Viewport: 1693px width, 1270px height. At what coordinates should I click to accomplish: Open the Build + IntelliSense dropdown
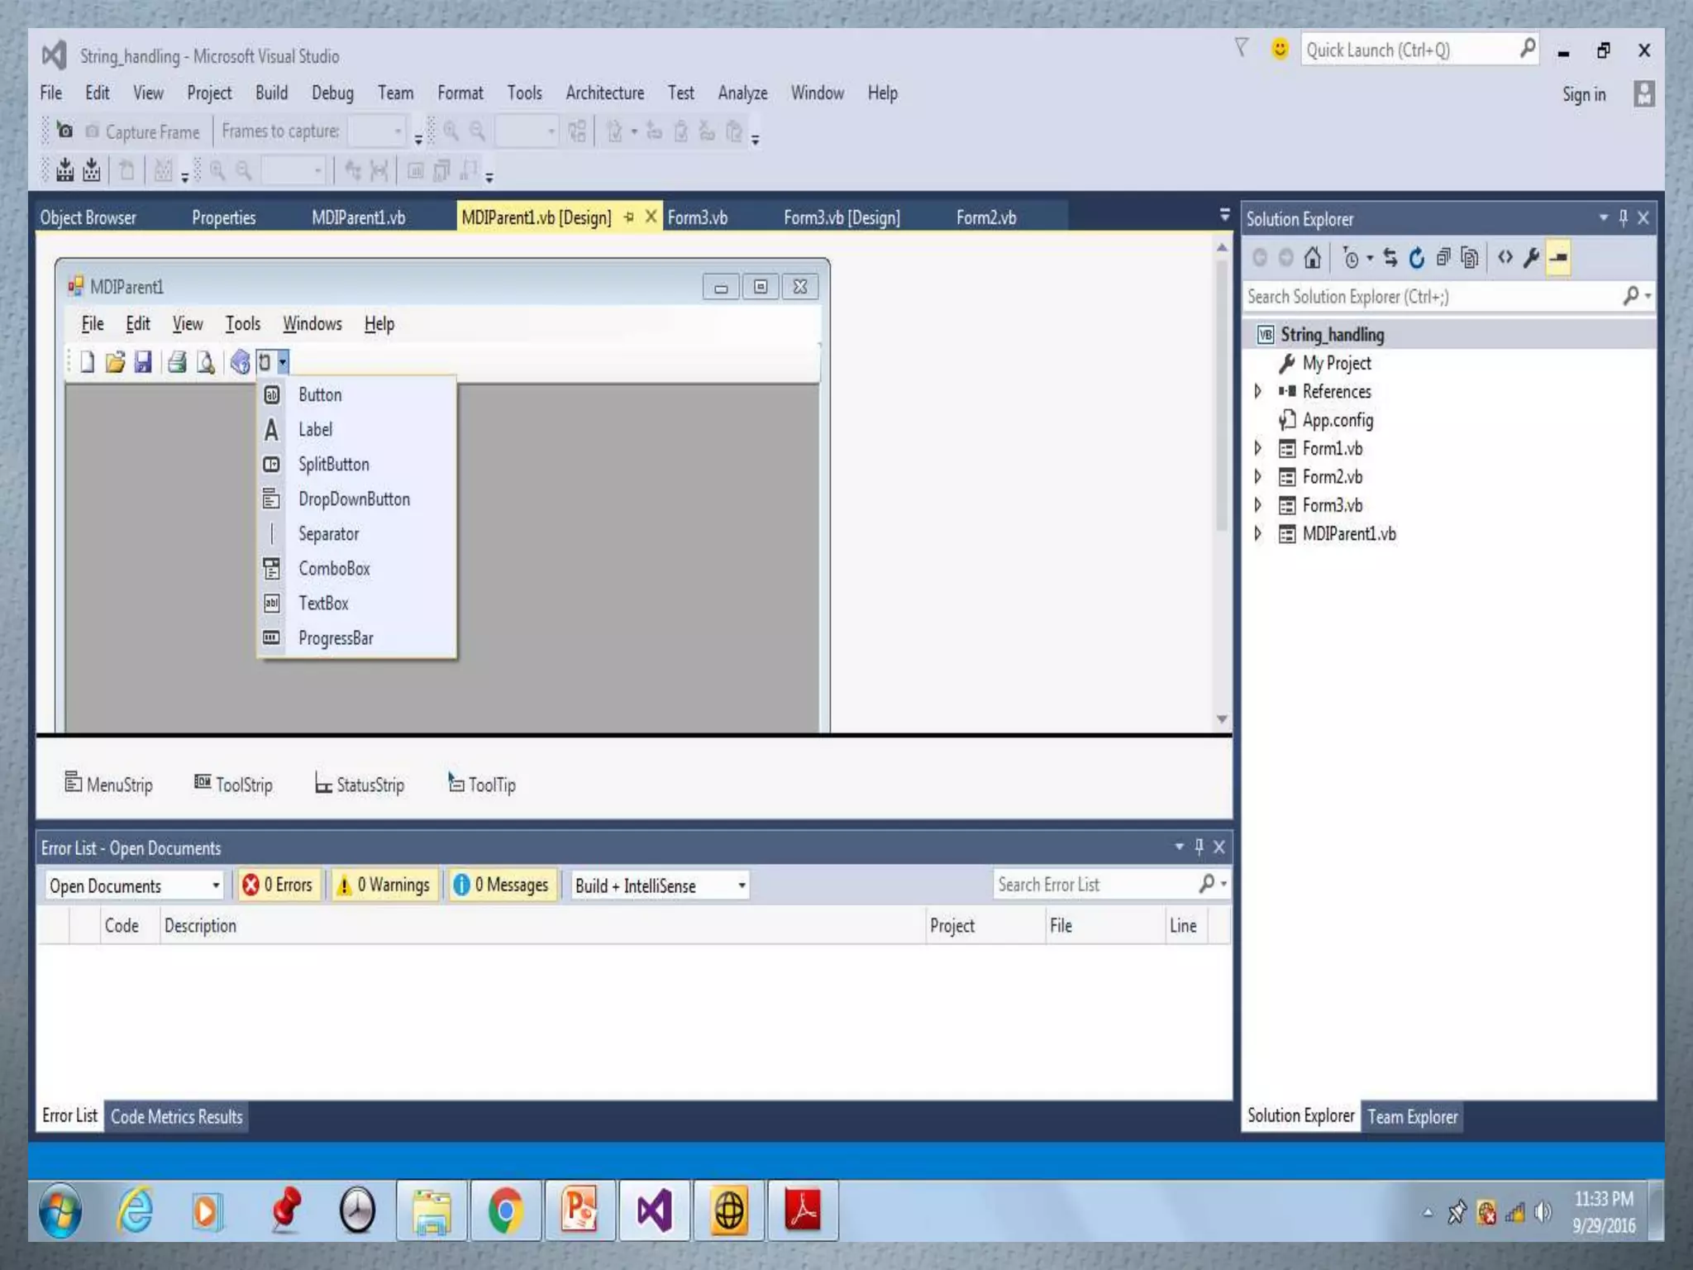click(x=660, y=886)
